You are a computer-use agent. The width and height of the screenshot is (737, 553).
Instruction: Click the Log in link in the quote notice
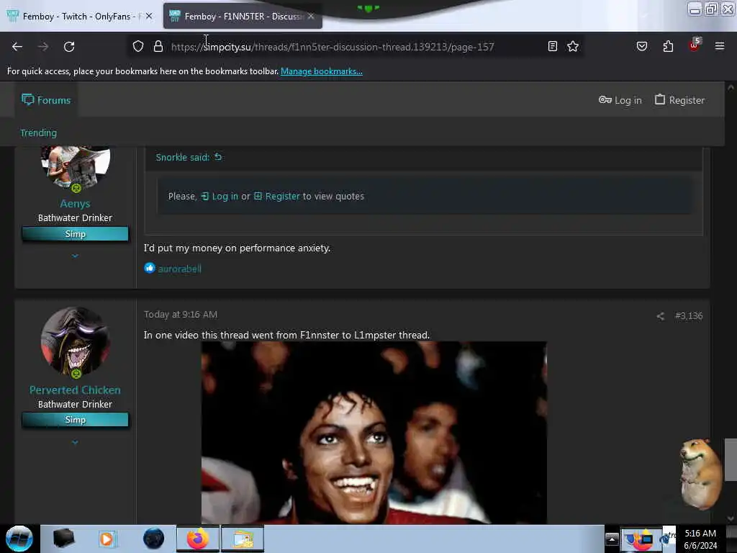pos(220,196)
